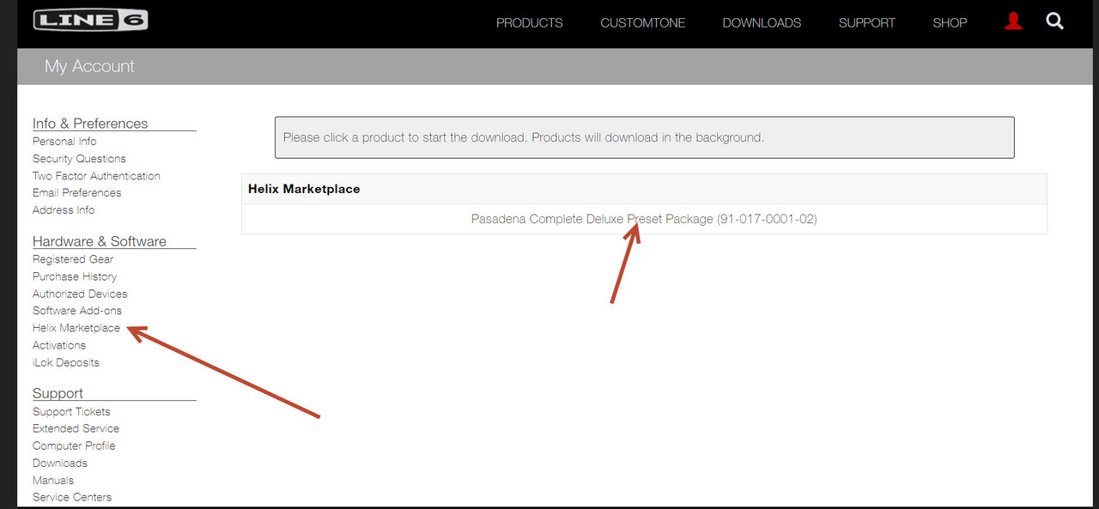
Task: Open the Products menu
Action: tap(530, 23)
